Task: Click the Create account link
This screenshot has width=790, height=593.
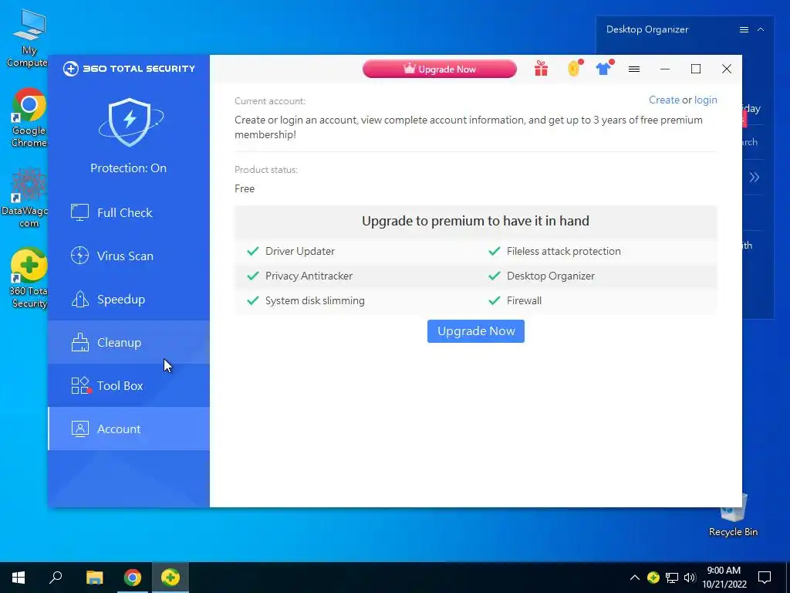Action: 664,100
